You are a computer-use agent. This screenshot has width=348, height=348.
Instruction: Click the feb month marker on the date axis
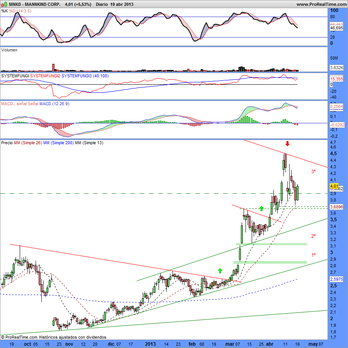[x=192, y=344]
